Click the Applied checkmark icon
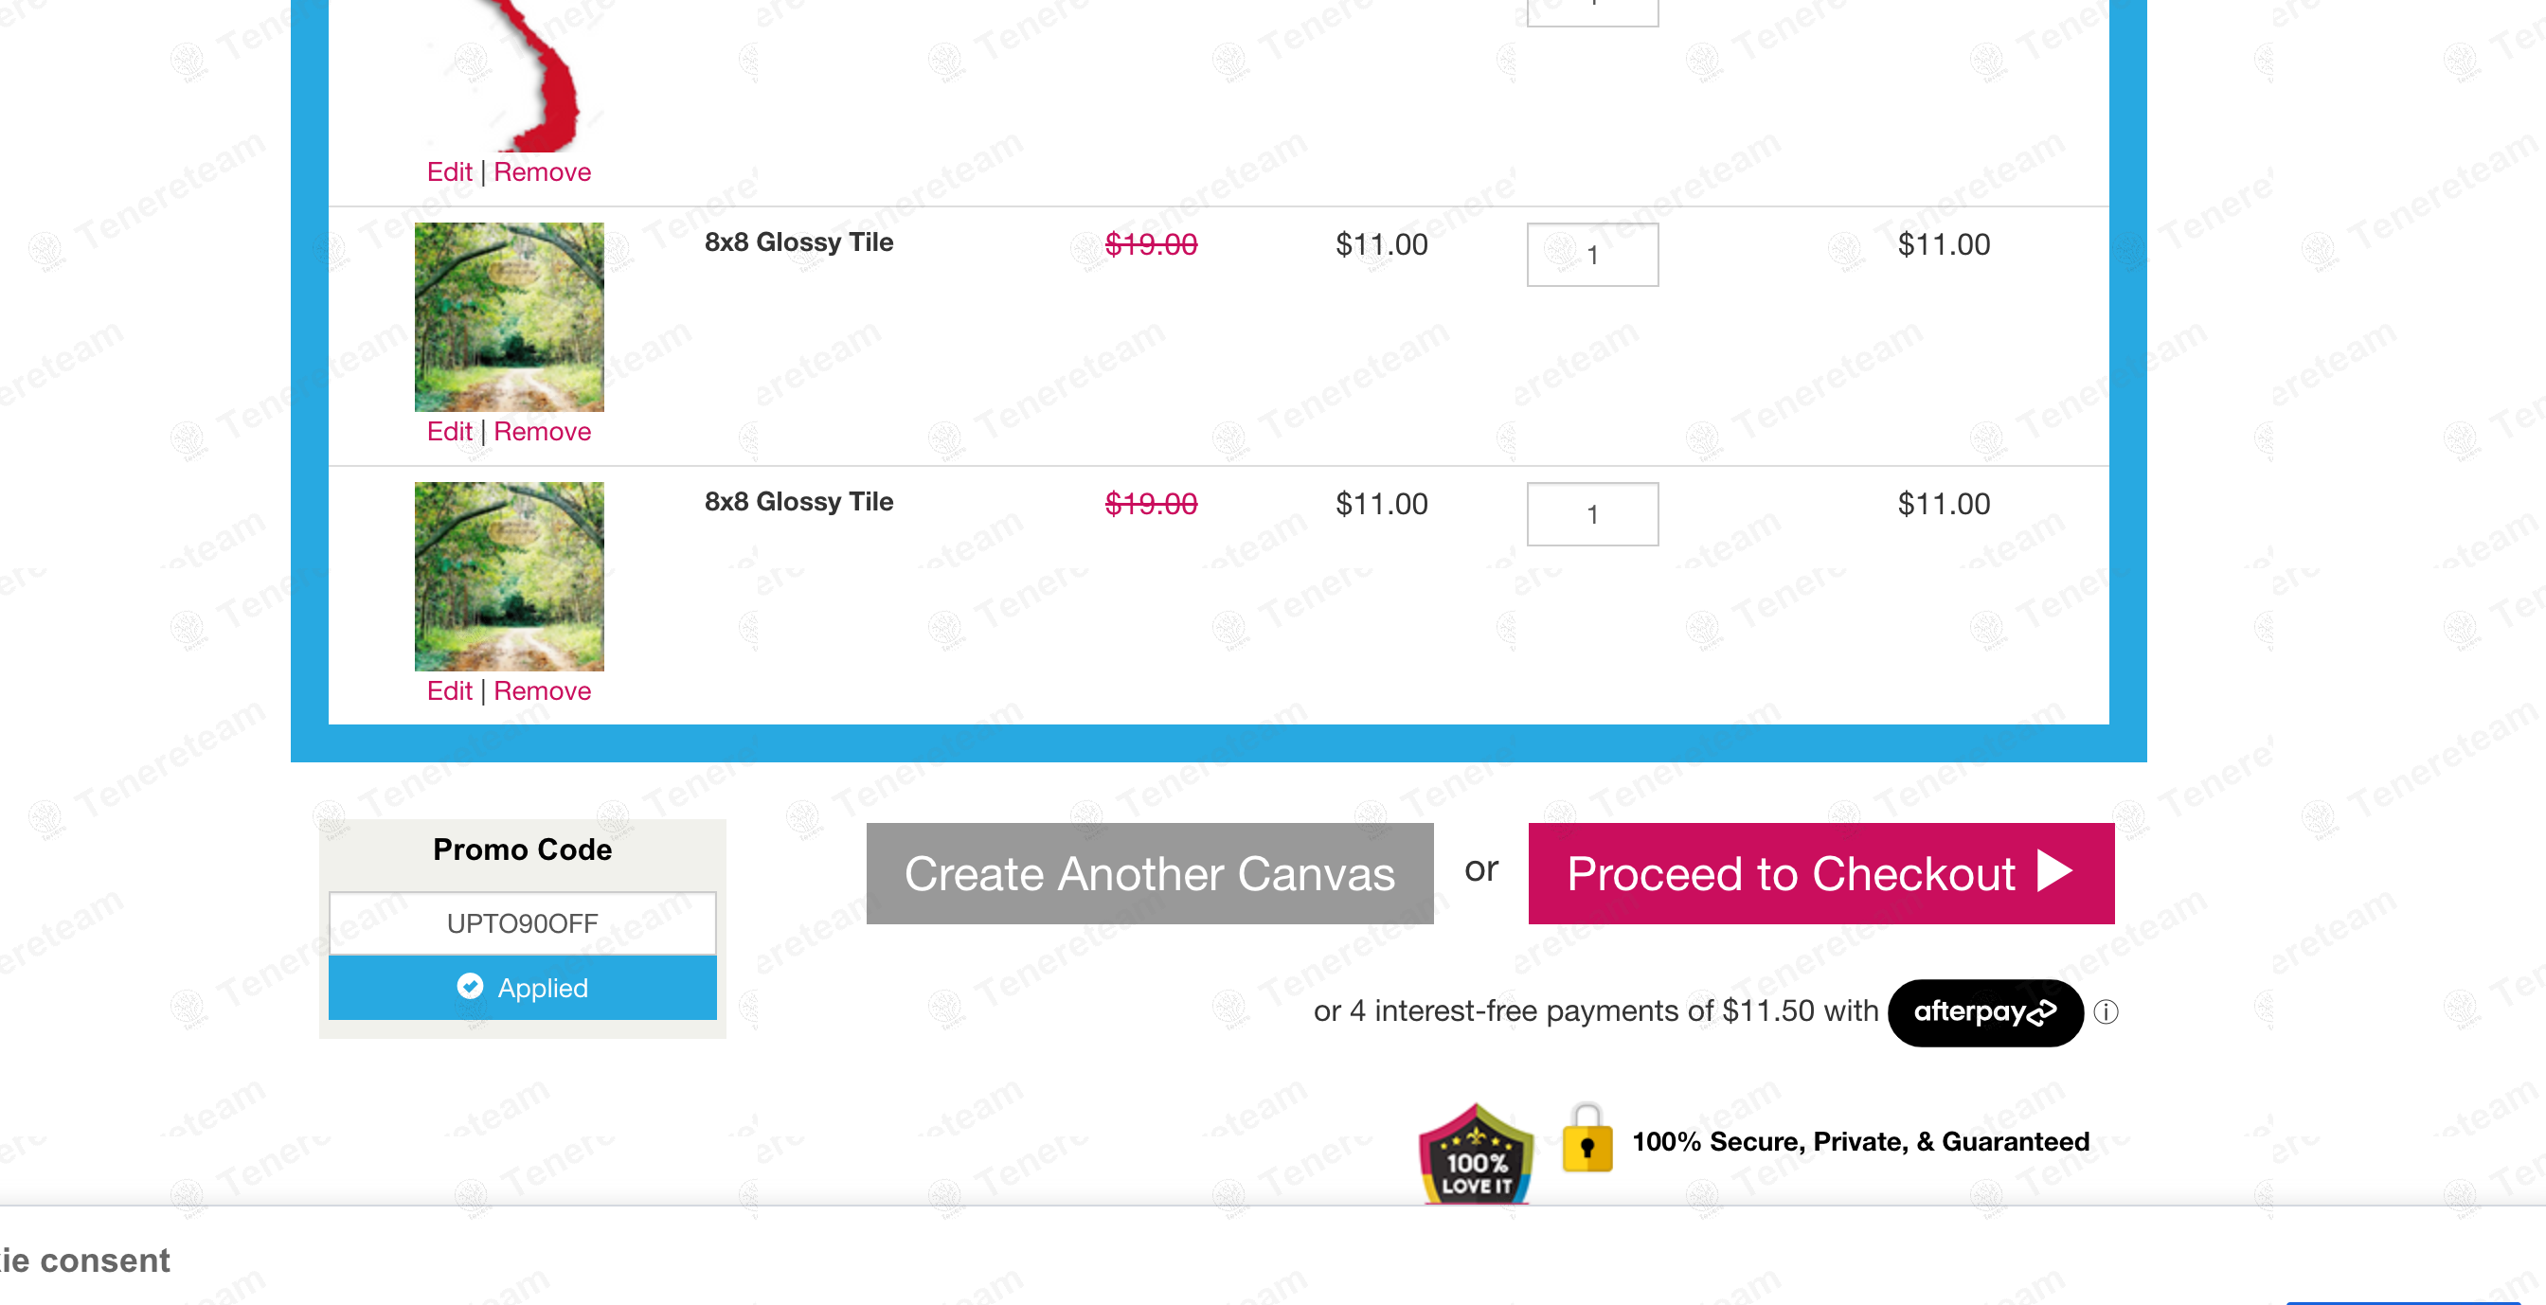This screenshot has width=2546, height=1305. pos(471,986)
